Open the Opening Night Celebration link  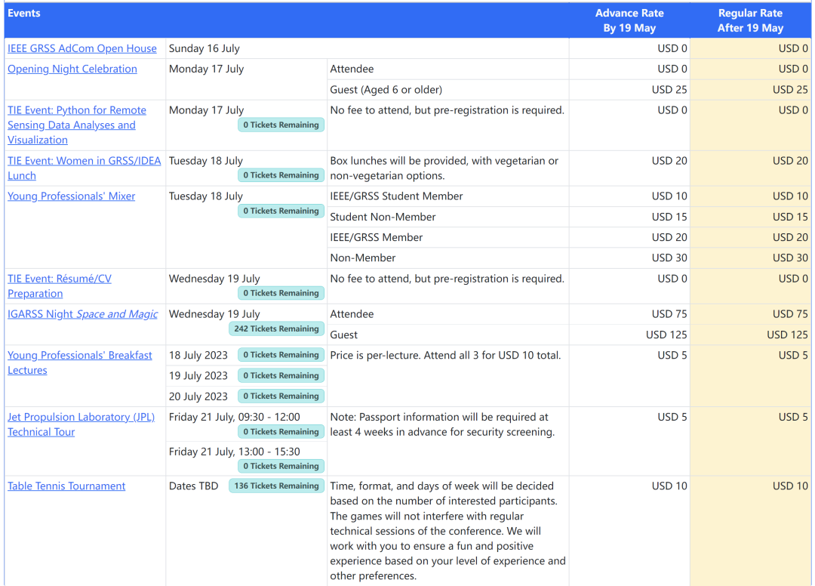pos(72,69)
